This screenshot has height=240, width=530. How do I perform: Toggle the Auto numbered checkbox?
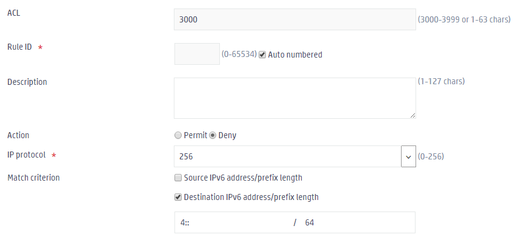coord(262,55)
